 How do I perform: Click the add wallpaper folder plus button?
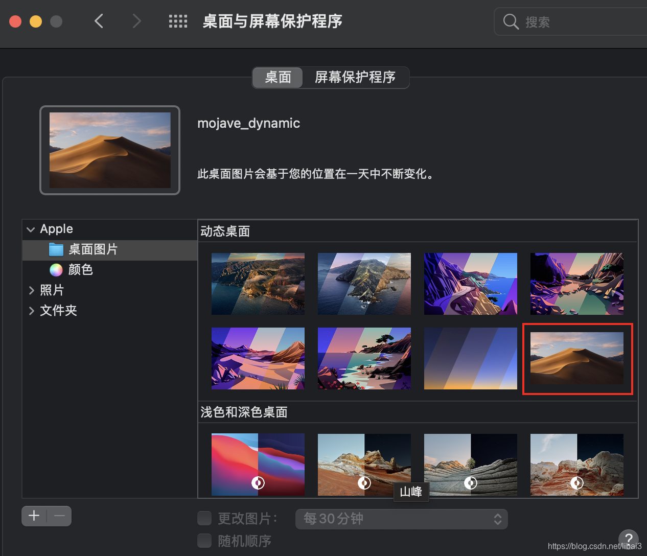[34, 516]
